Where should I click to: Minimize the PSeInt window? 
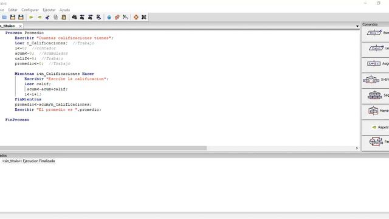[x=365, y=3]
